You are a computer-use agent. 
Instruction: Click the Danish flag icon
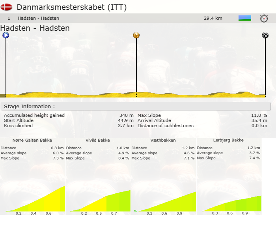[x=6, y=7]
